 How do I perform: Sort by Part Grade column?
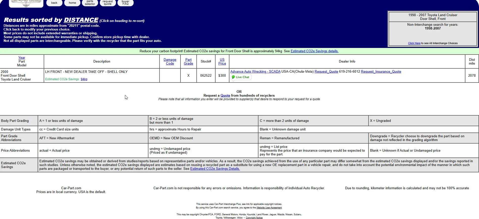(188, 62)
